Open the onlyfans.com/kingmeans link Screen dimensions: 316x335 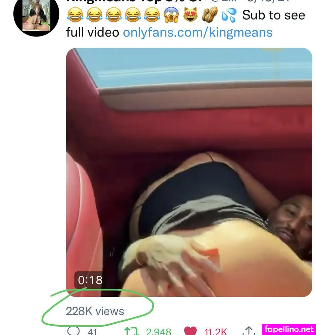coord(198,32)
